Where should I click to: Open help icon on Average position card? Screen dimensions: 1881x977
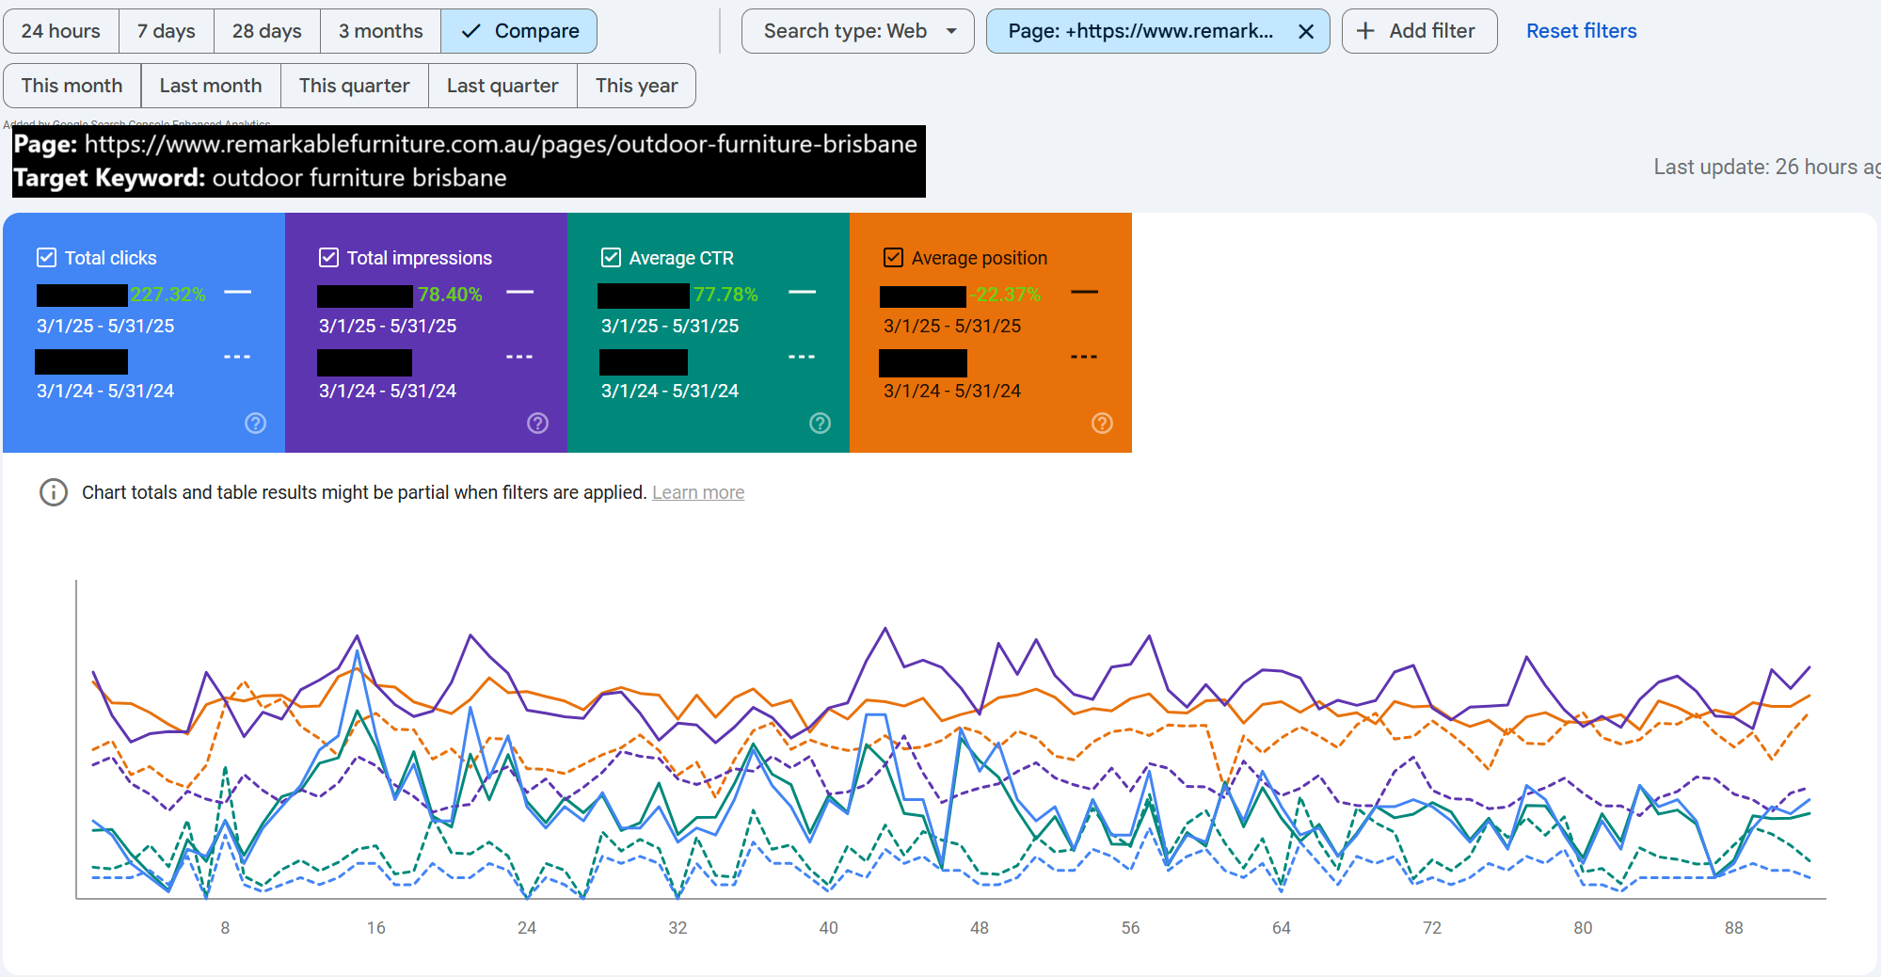[1102, 424]
